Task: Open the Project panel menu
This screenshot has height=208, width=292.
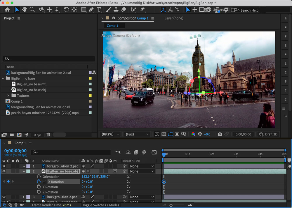Action: [x=19, y=18]
